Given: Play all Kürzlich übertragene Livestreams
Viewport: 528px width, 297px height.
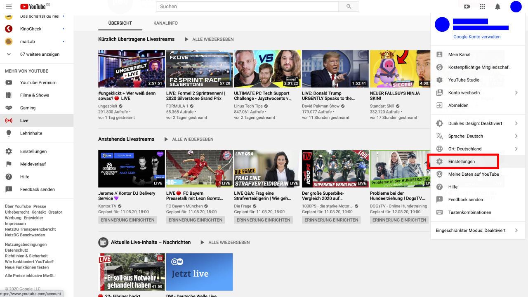Looking at the screenshot, I should click(x=209, y=39).
